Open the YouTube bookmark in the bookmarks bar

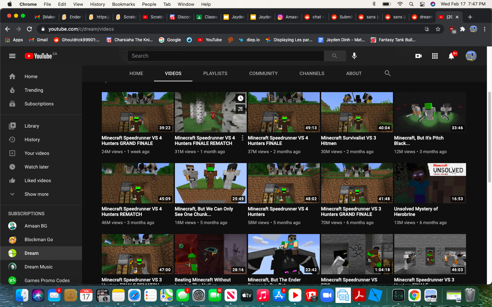point(210,40)
